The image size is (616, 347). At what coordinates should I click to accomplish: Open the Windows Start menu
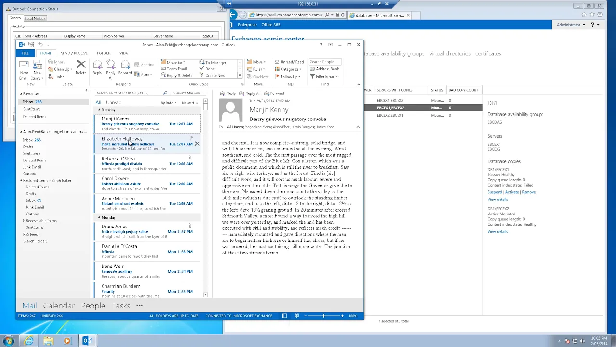pyautogui.click(x=8, y=341)
